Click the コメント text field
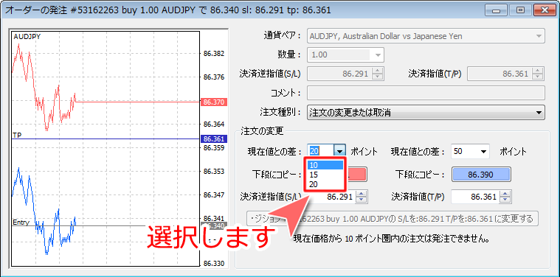This screenshot has height=277, width=560. tap(426, 93)
